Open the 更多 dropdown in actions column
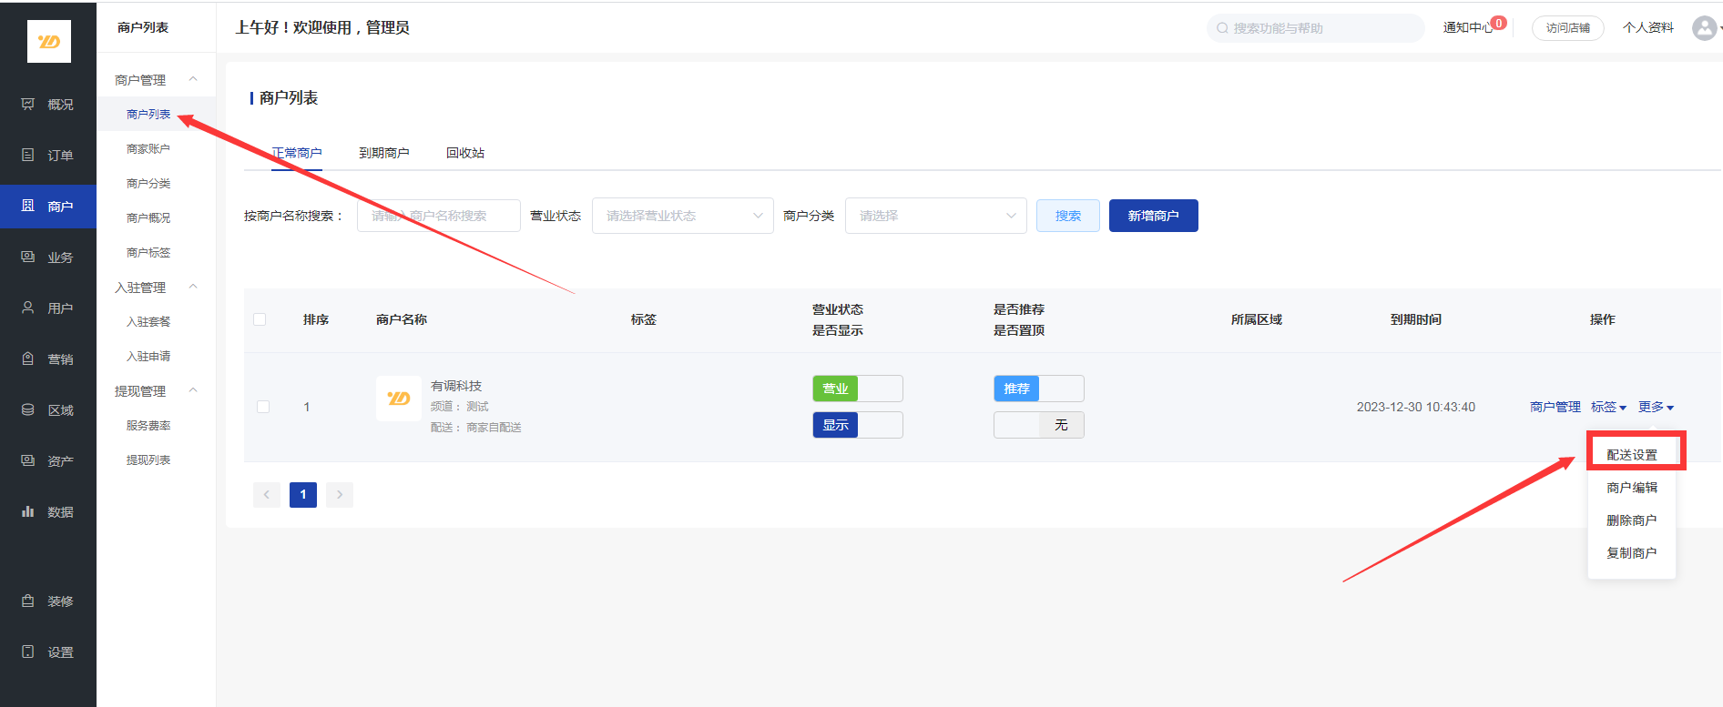The image size is (1723, 707). pos(1656,407)
